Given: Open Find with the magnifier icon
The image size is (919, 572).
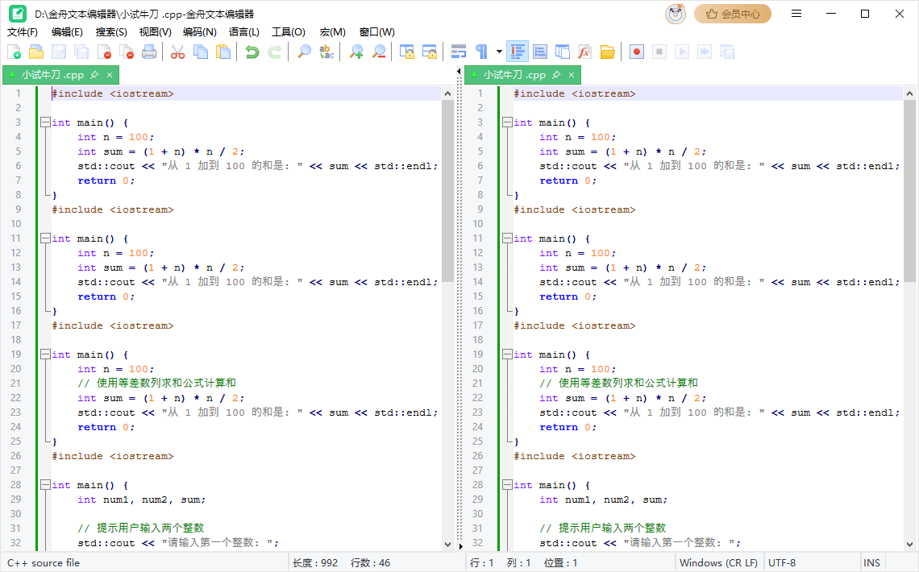Looking at the screenshot, I should pos(304,52).
